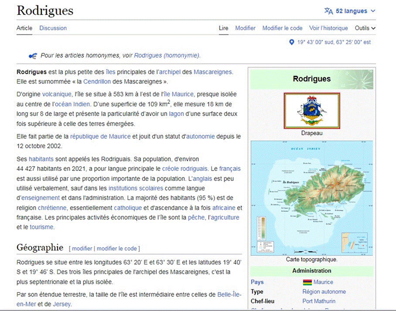Open the Région autonome link

coord(324,292)
